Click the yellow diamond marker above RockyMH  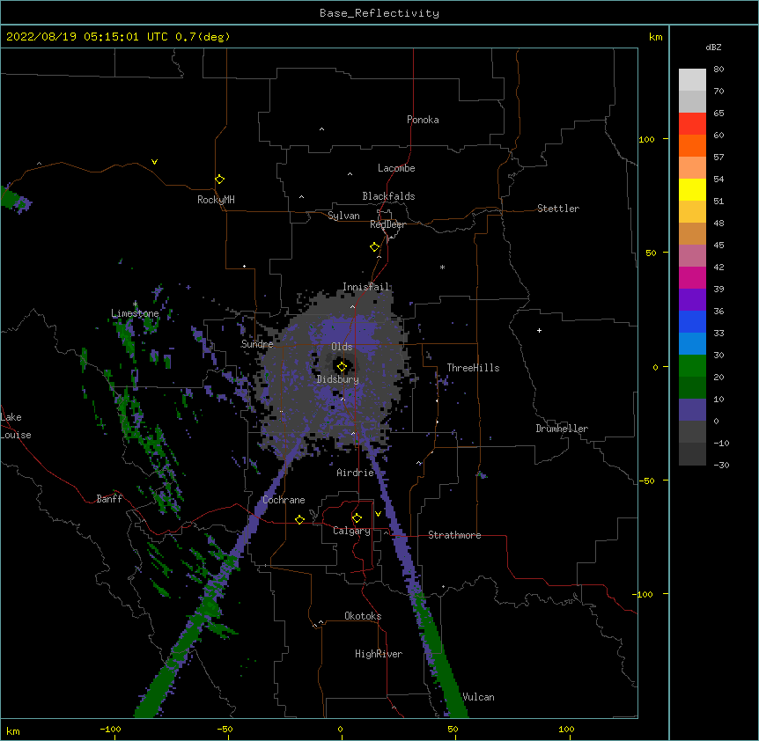click(x=219, y=180)
